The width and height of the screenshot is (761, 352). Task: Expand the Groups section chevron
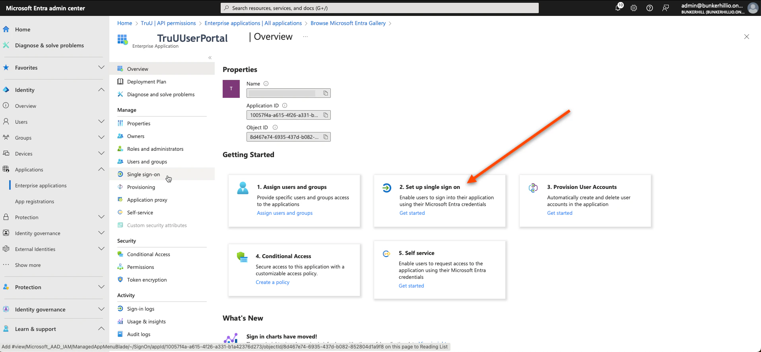tap(101, 138)
